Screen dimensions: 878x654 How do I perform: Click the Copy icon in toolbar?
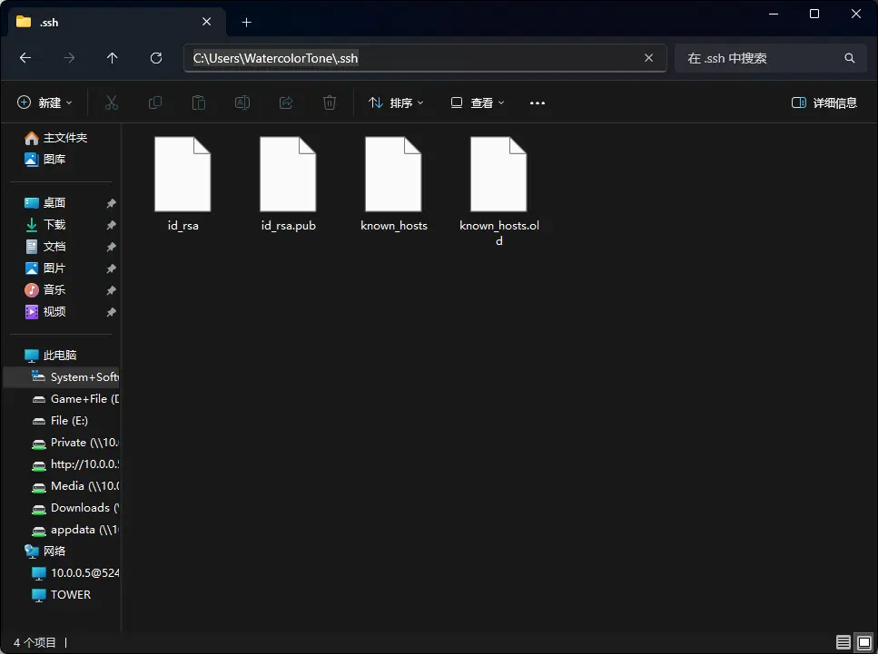(x=155, y=102)
